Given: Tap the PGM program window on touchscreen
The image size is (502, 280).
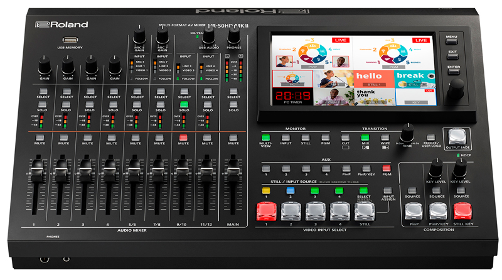Looking at the screenshot, I should pos(393,53).
